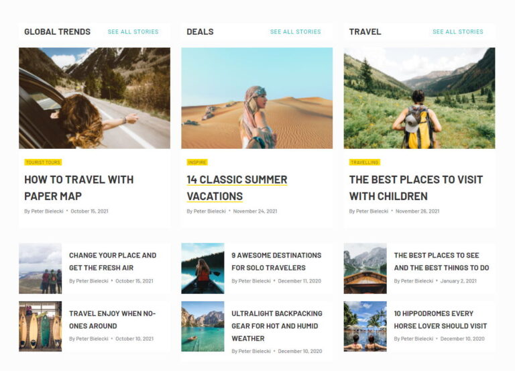The image size is (515, 371).
Task: Open 14 Classic Summer Vacations article
Action: pos(237,188)
